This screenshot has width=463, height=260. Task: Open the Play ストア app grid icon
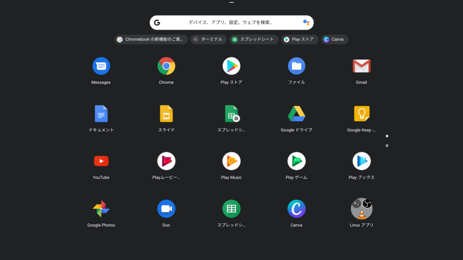231,66
